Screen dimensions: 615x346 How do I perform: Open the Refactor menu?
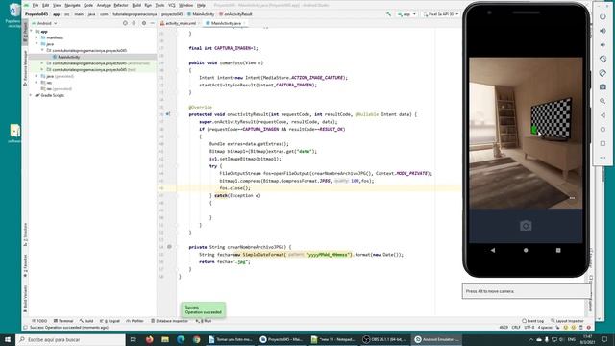pyautogui.click(x=121, y=5)
